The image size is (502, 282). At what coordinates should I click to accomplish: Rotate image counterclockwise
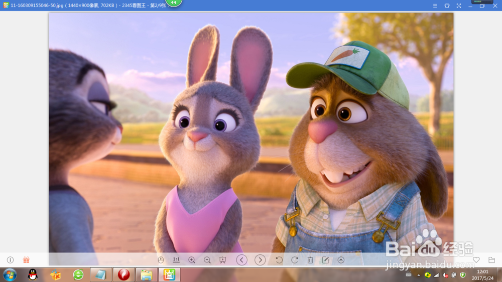point(279,260)
